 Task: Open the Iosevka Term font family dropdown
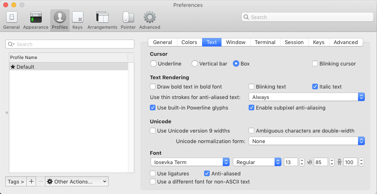click(x=190, y=162)
